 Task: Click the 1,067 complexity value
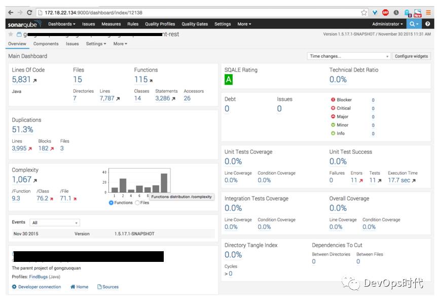(21, 179)
